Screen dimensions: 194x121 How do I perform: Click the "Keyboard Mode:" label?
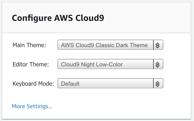(33, 84)
